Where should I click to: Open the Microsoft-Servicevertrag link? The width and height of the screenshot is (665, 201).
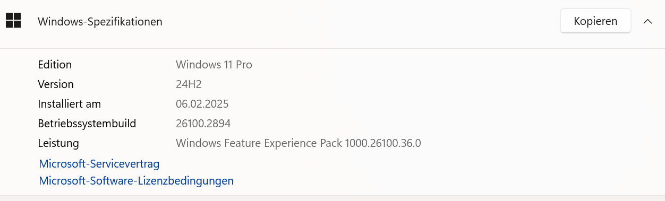[x=99, y=163]
